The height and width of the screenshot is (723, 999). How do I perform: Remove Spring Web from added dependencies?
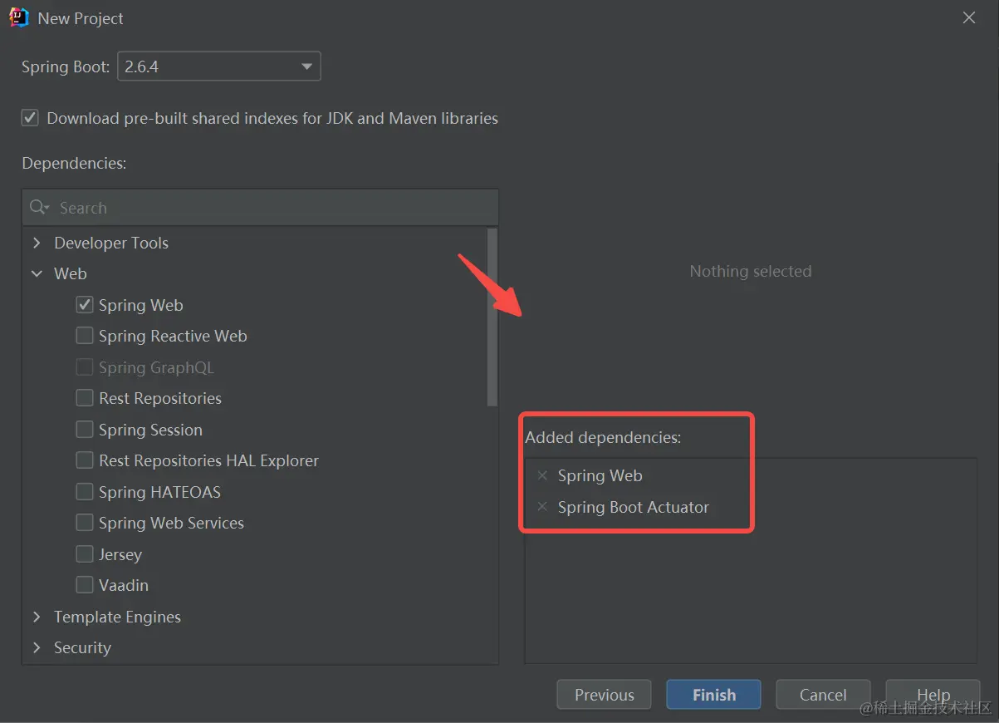click(x=542, y=475)
